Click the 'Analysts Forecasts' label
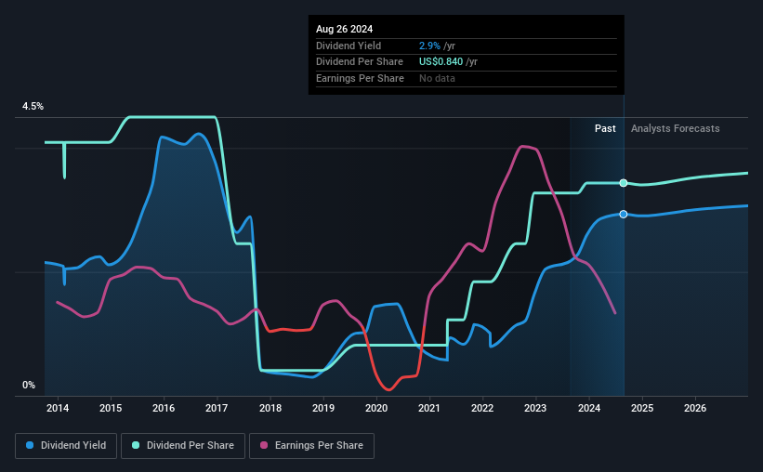763x472 pixels. (x=675, y=128)
